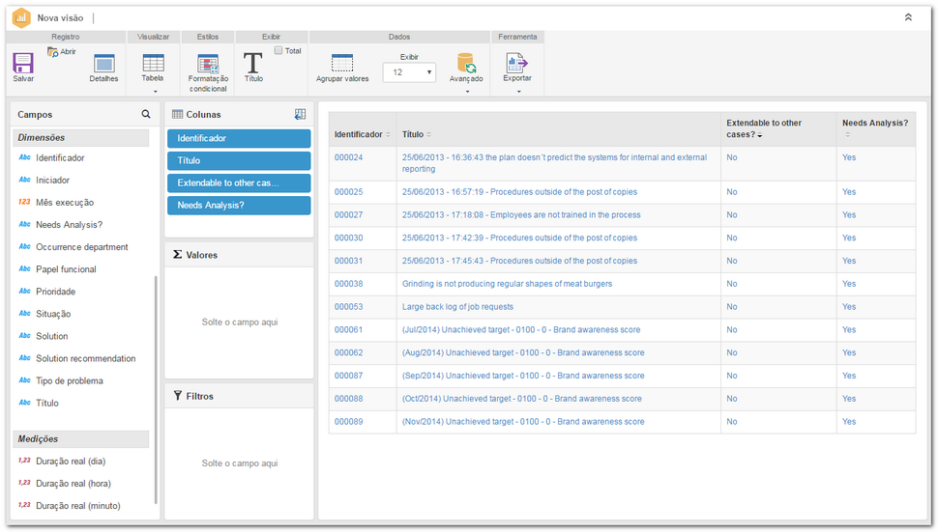938x532 pixels.
Task: Select the Tipo de problema field
Action: point(70,381)
